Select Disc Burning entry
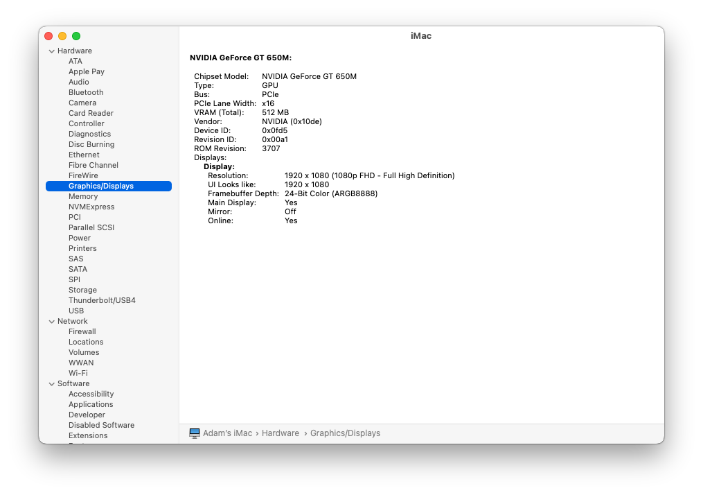This screenshot has height=495, width=703. 91,144
